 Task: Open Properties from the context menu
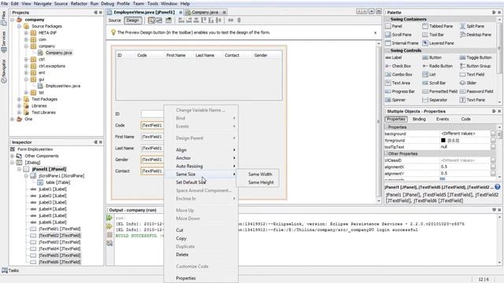[186, 278]
